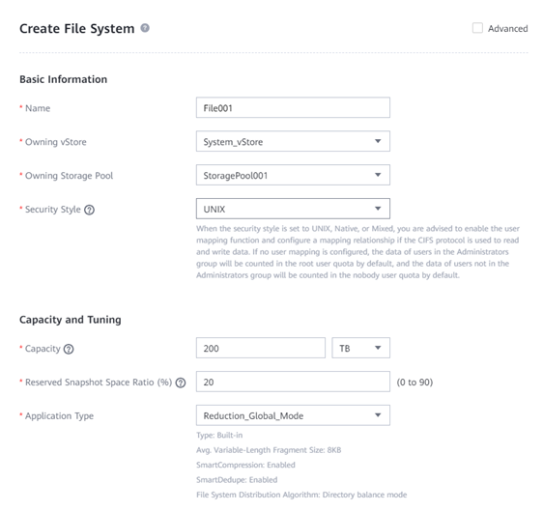Expand the Owning vStore dropdown

pyautogui.click(x=293, y=141)
